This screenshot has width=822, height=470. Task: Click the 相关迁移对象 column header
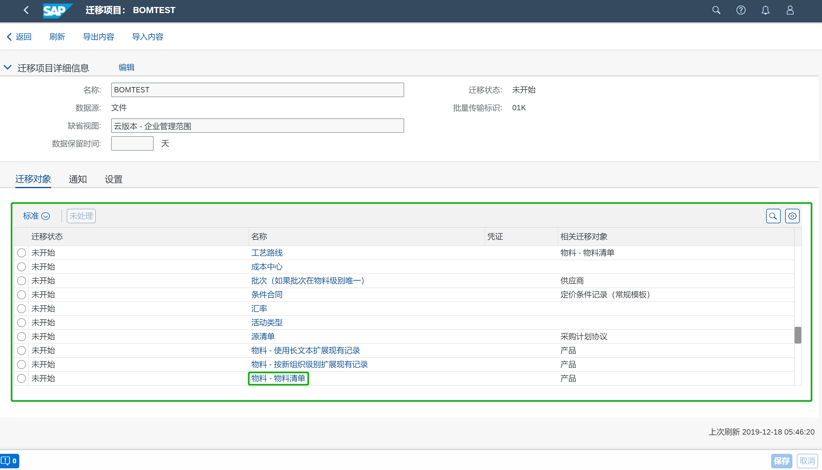click(x=676, y=237)
